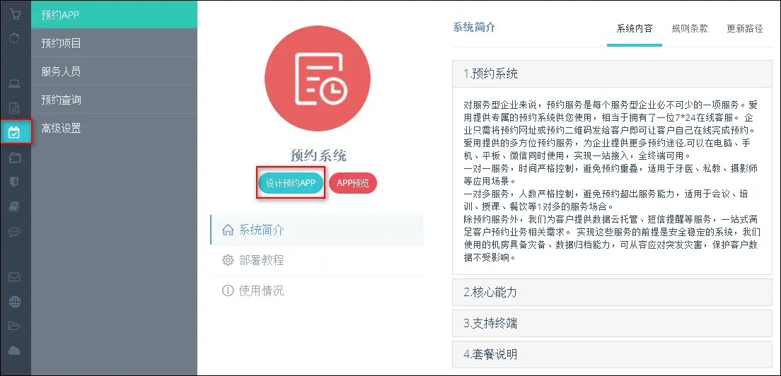Expand the 2.核心能力 section
Image resolution: width=781 pixels, height=376 pixels.
pyautogui.click(x=612, y=292)
